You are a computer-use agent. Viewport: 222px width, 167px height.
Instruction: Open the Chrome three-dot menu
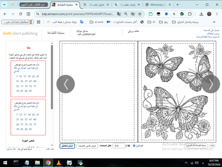[217, 14]
